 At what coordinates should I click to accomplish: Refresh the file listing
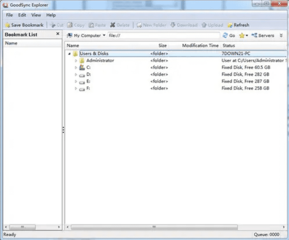point(238,25)
